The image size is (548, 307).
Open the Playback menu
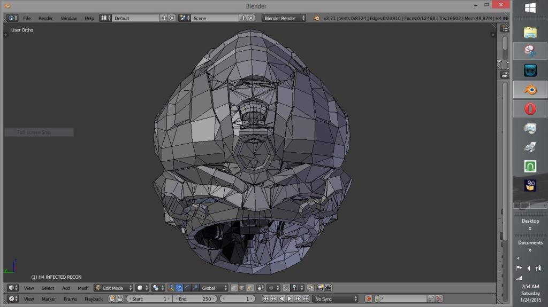click(93, 298)
